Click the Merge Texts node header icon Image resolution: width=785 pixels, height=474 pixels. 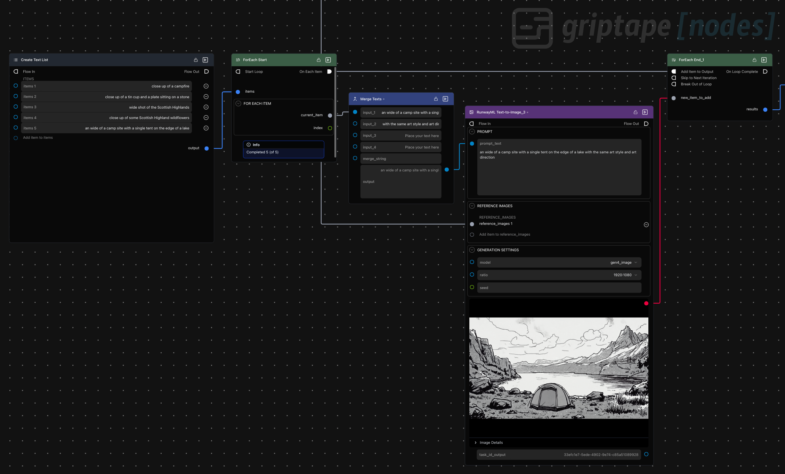pos(355,99)
